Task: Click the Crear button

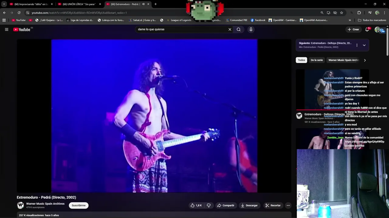Action: click(353, 29)
